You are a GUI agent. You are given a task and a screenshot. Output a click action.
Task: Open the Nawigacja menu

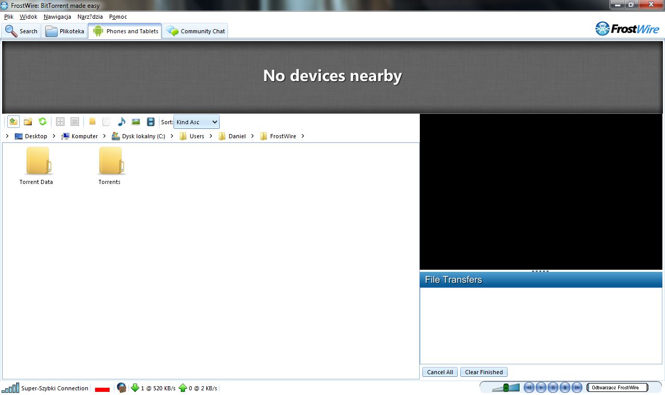(57, 17)
